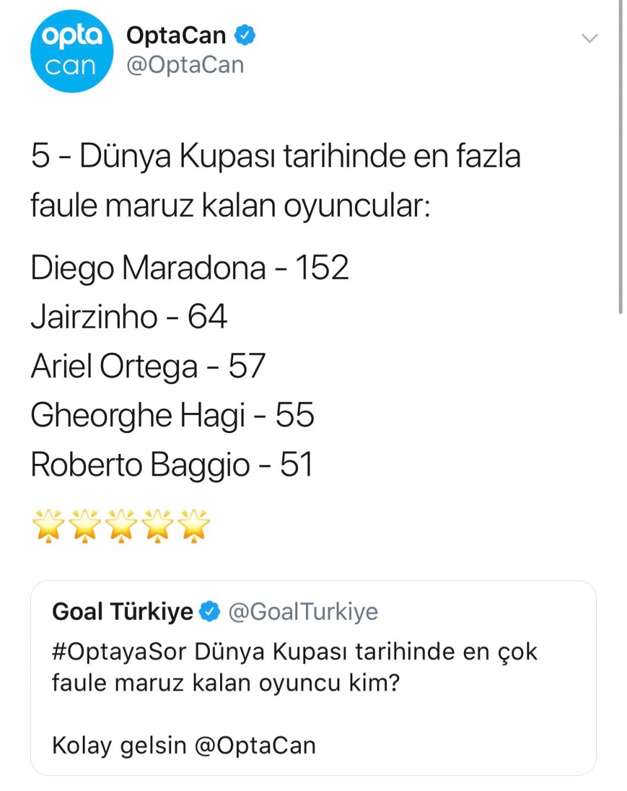Open the OptaCan display name
The width and height of the screenshot is (627, 791).
tap(176, 35)
